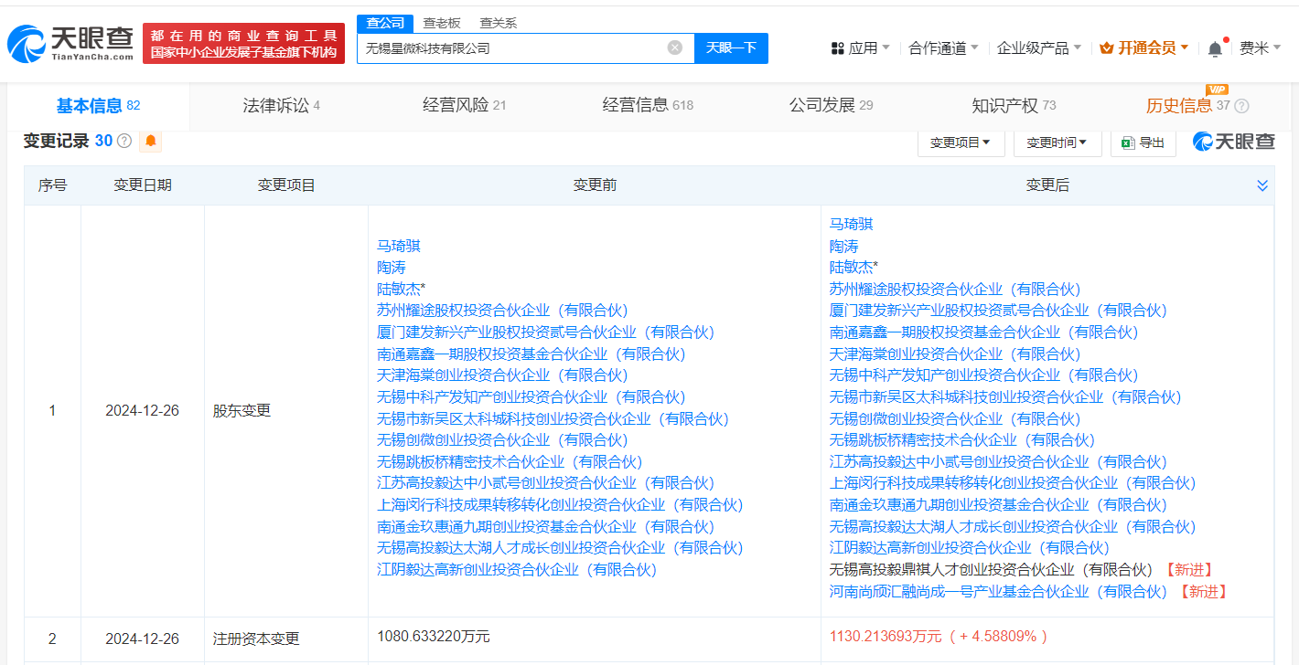Click 股东变更 change item cell
The height and width of the screenshot is (665, 1299).
coord(242,411)
